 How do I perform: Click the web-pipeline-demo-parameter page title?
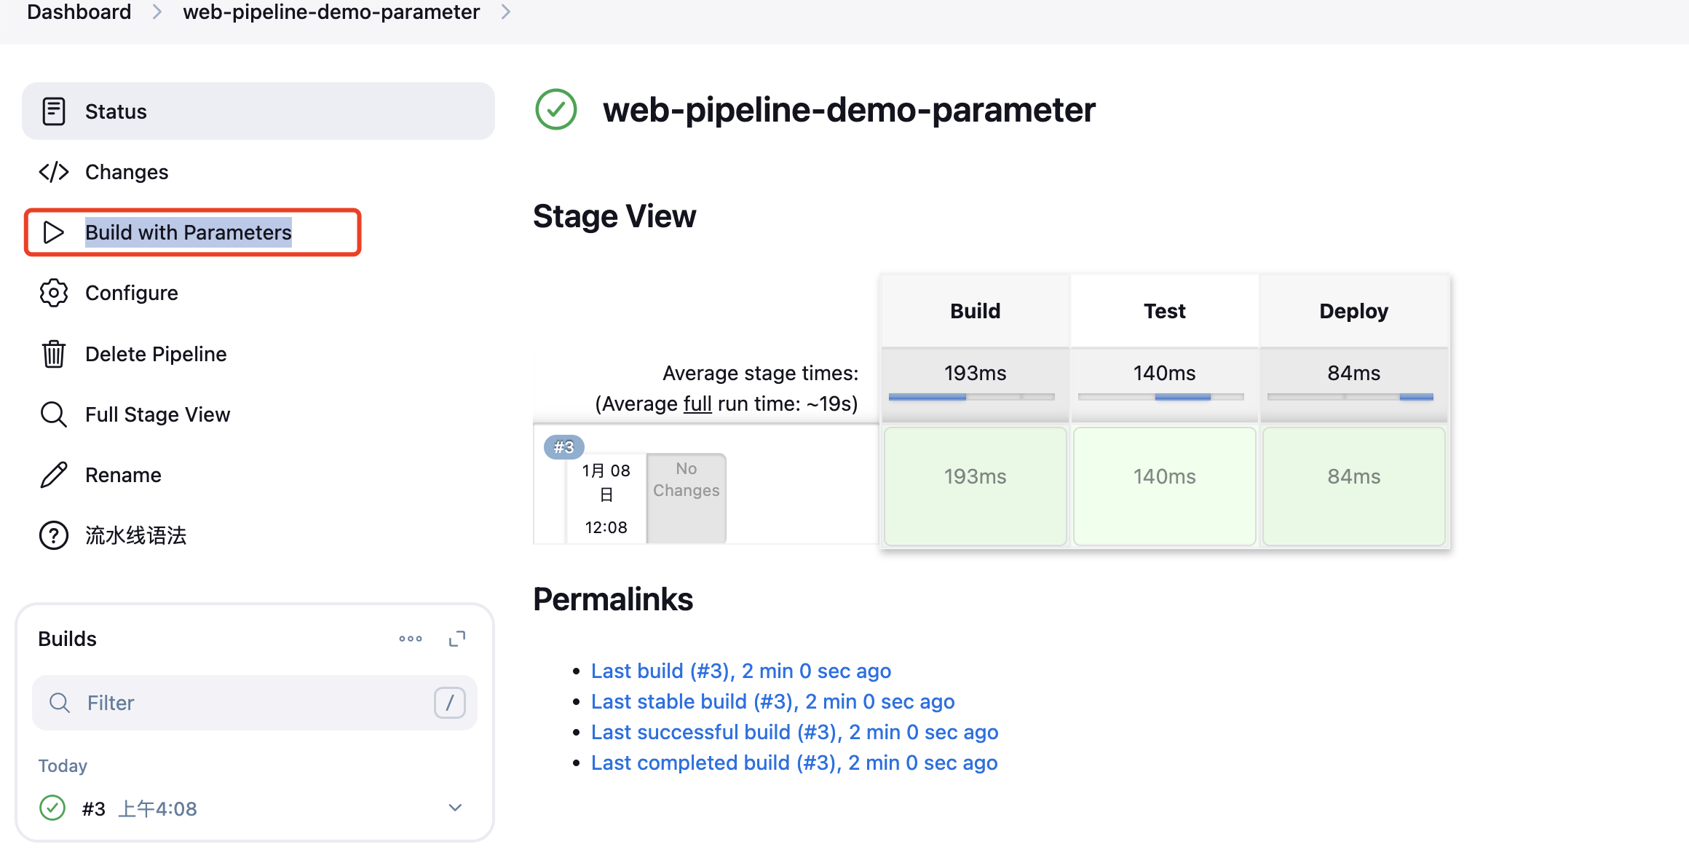coord(849,110)
